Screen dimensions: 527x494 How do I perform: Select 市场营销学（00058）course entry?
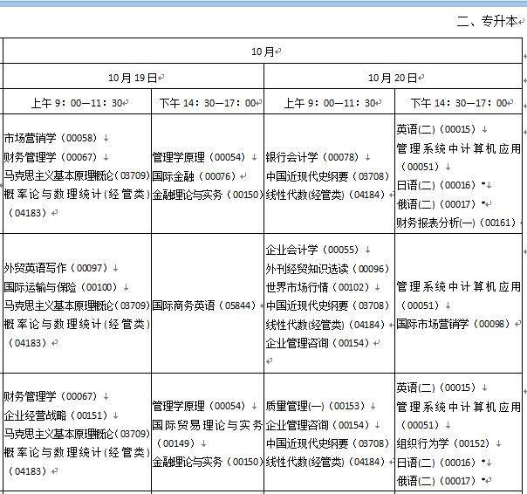point(50,138)
